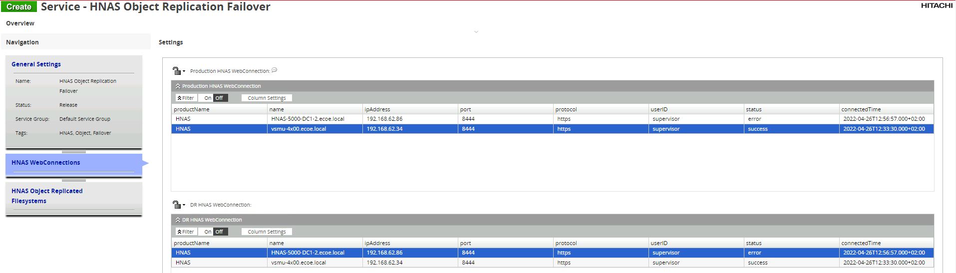Screen dimensions: 956x273
Task: Click success status cell in DR table
Action: pyautogui.click(x=791, y=263)
